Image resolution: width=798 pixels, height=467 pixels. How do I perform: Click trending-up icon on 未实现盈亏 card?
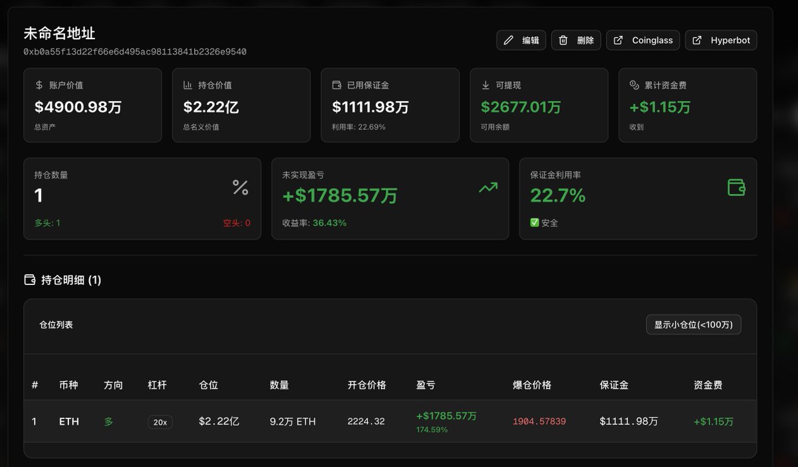488,188
